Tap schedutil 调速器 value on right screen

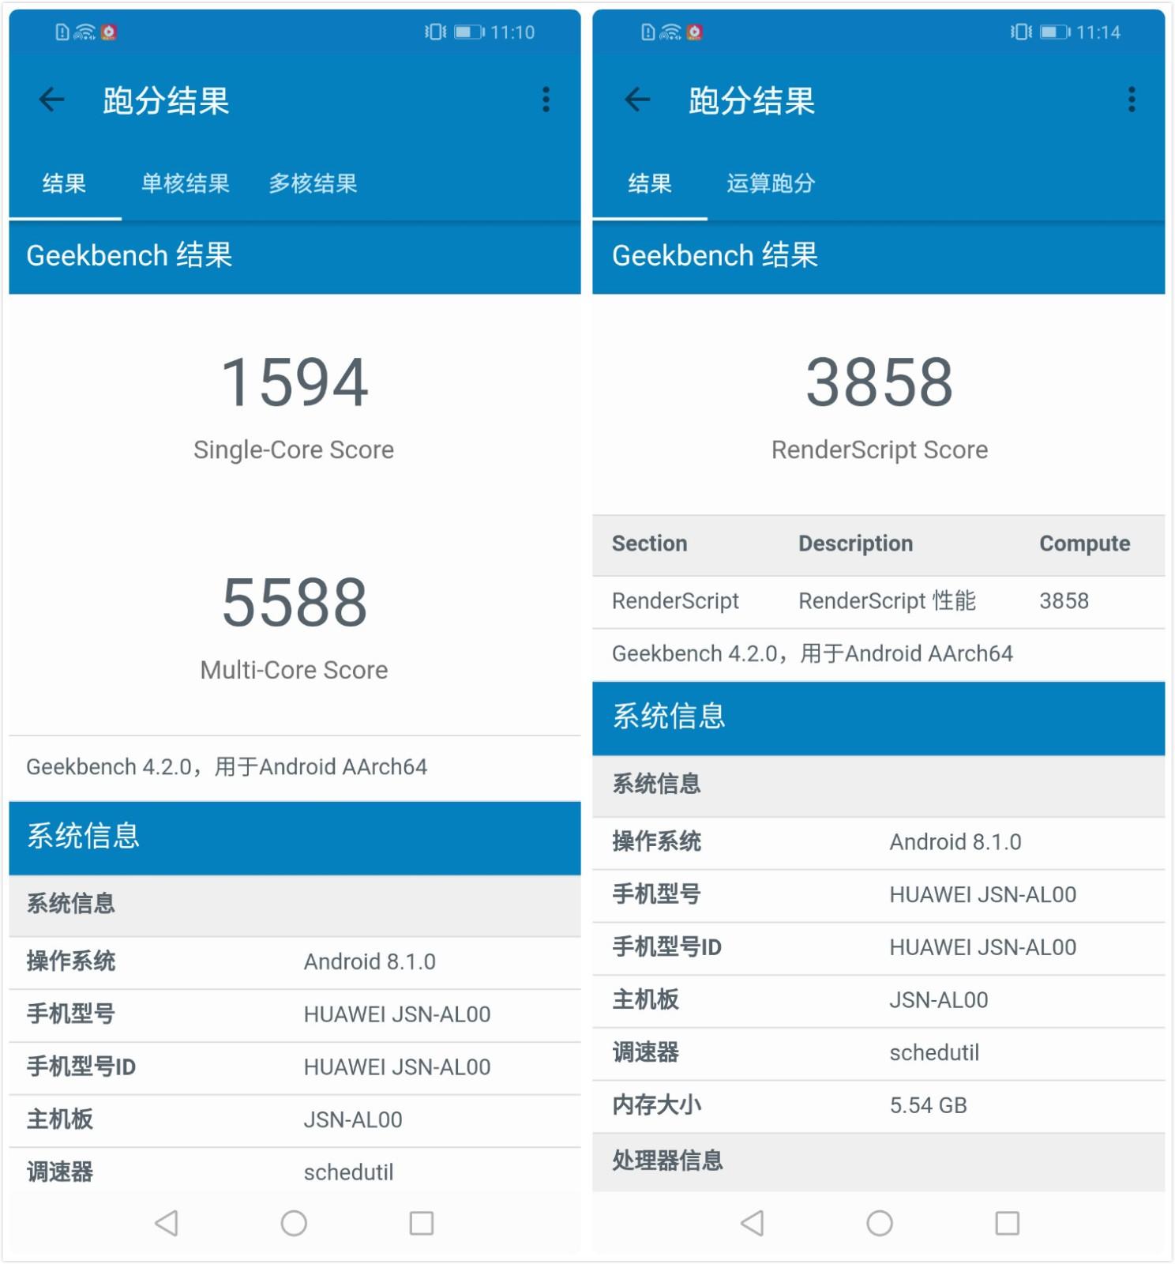pyautogui.click(x=935, y=1053)
